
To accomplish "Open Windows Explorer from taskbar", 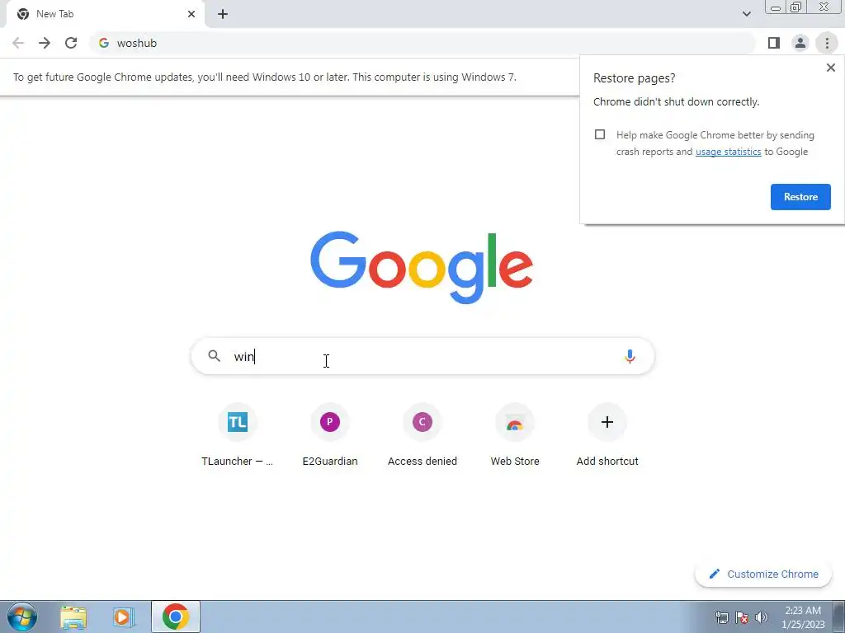I will point(73,617).
